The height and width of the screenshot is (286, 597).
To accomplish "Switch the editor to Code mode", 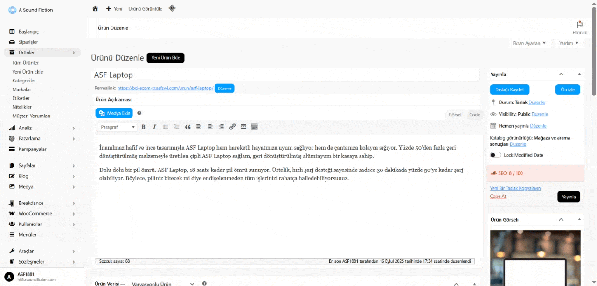I will click(474, 115).
